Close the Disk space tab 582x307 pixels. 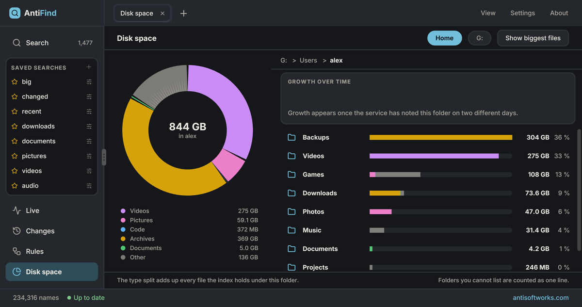[162, 13]
